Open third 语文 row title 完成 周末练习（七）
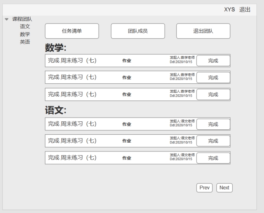The width and height of the screenshot is (264, 213). [72, 157]
